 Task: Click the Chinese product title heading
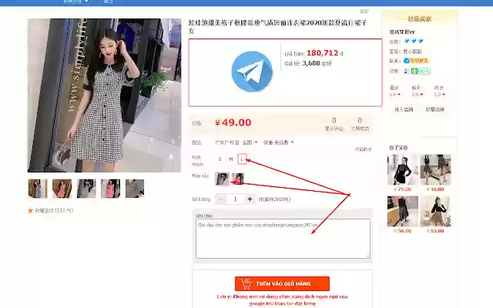pos(277,27)
